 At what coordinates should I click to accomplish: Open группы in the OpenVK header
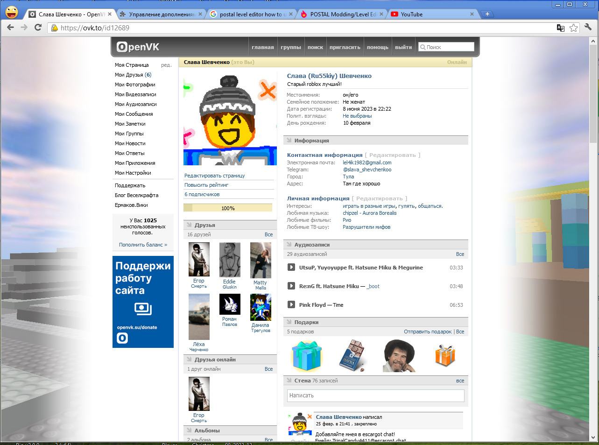click(x=291, y=47)
